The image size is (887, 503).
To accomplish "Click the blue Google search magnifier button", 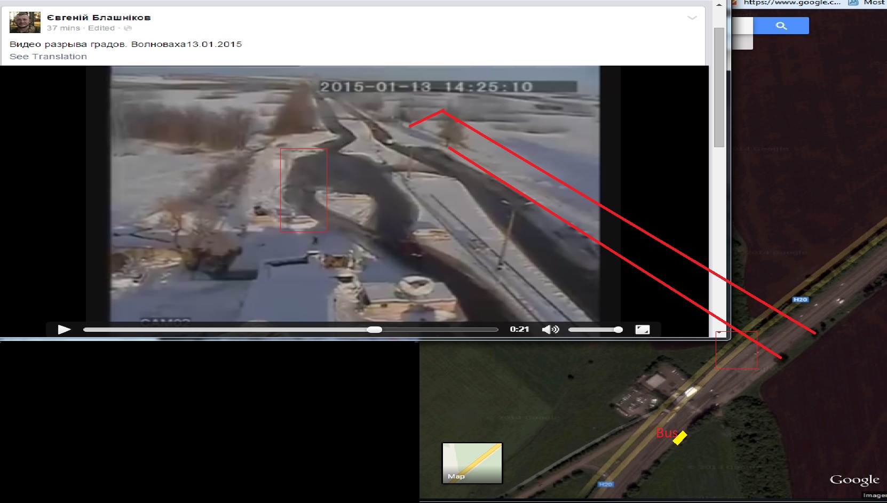I will [781, 26].
